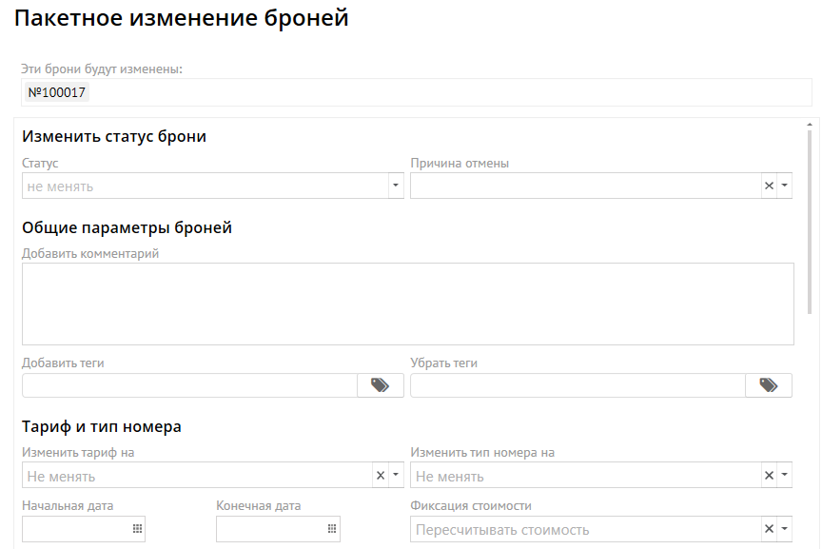Open the start date calendar picker
This screenshot has height=549, width=822.
137,529
